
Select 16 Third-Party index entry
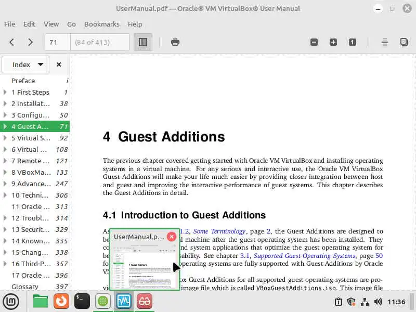pyautogui.click(x=35, y=264)
